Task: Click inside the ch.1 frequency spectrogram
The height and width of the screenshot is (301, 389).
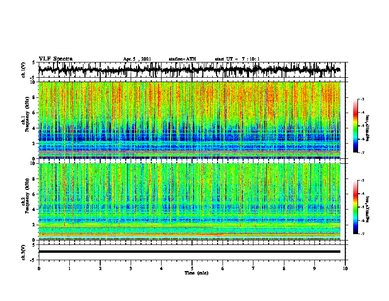Action: point(189,120)
